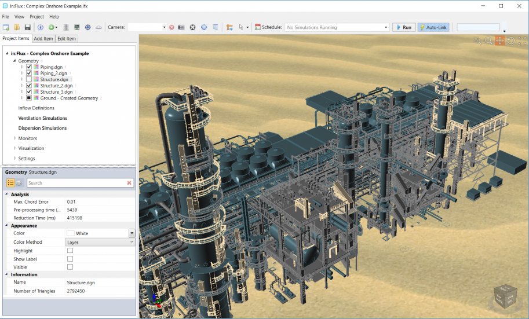
Task: Enable the Structure.dgn checkbox in tree
Action: click(x=29, y=79)
